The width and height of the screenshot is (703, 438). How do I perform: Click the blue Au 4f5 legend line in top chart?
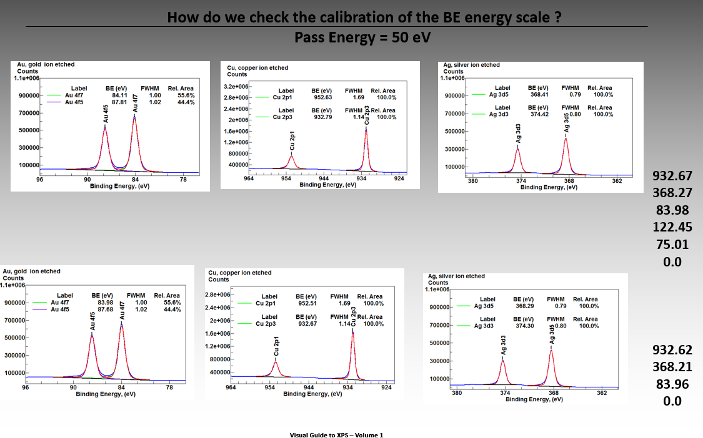click(55, 102)
